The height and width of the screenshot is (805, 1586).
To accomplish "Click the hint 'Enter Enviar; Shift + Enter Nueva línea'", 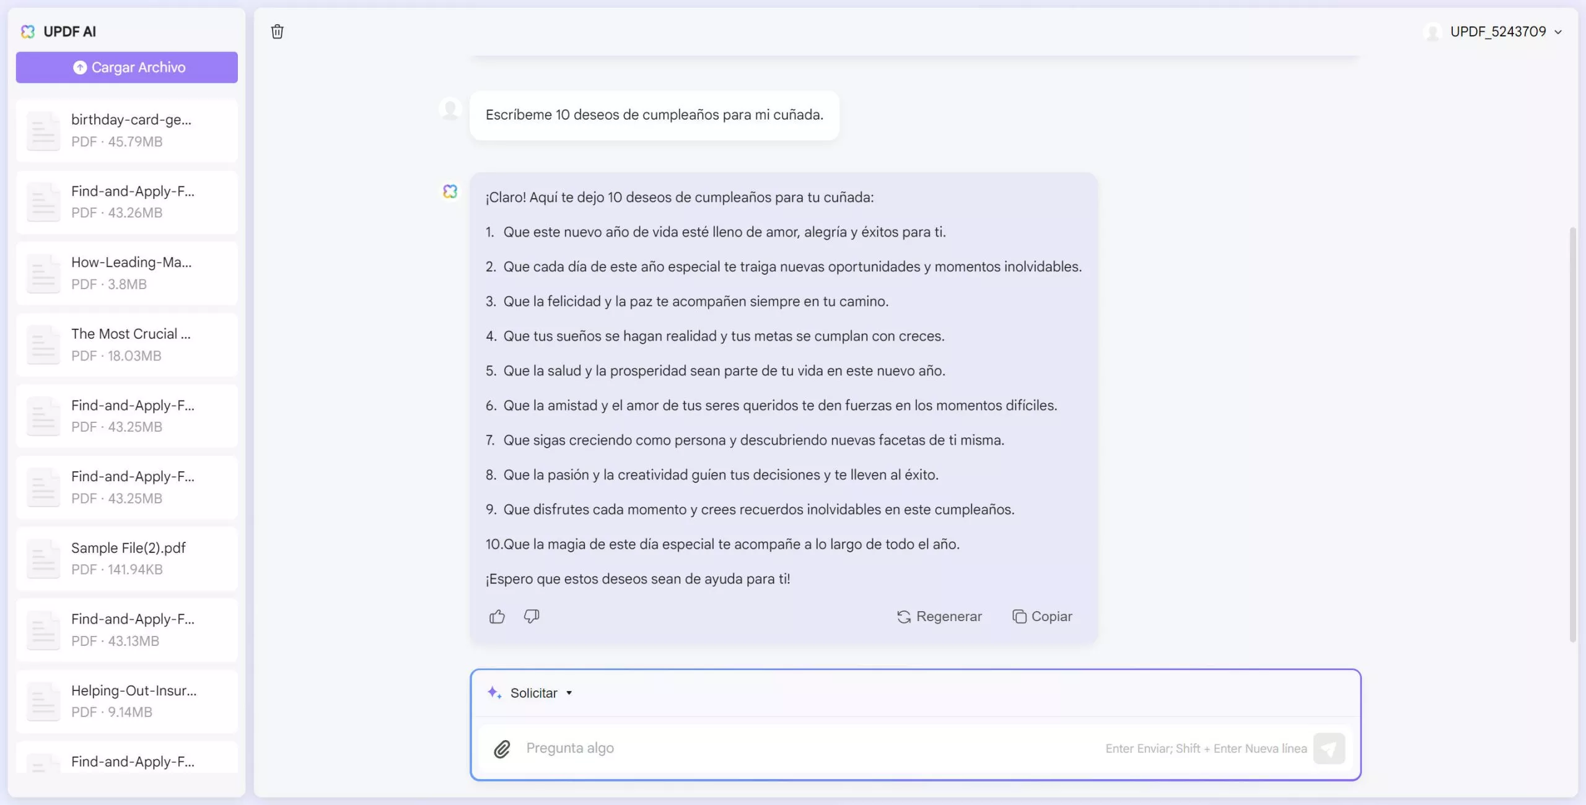I will coord(1206,749).
